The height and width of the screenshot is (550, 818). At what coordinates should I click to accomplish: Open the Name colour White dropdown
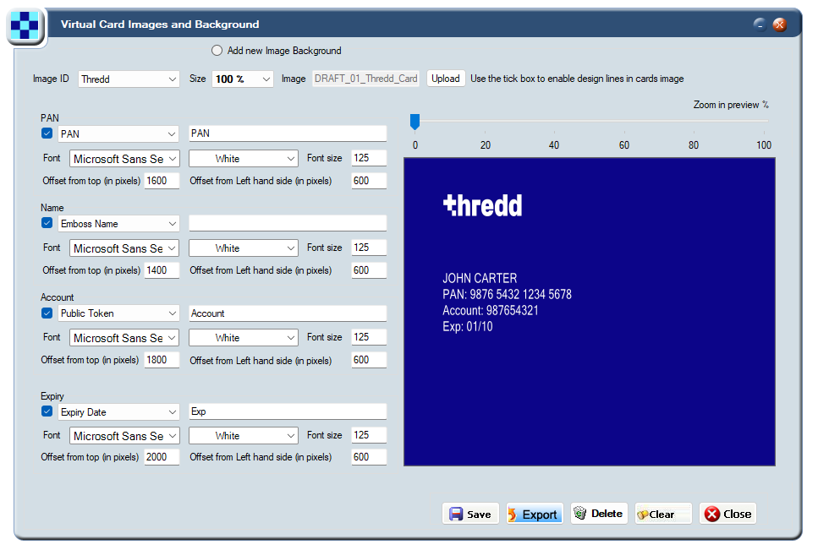pyautogui.click(x=243, y=248)
